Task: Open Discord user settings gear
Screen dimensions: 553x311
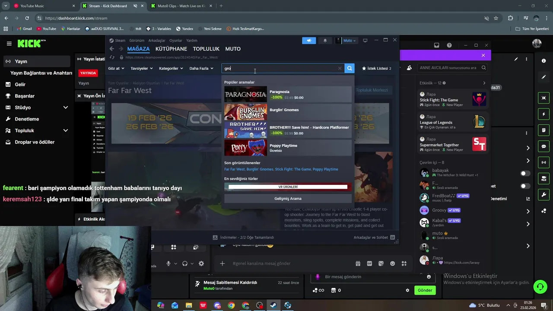Action: coord(201,263)
